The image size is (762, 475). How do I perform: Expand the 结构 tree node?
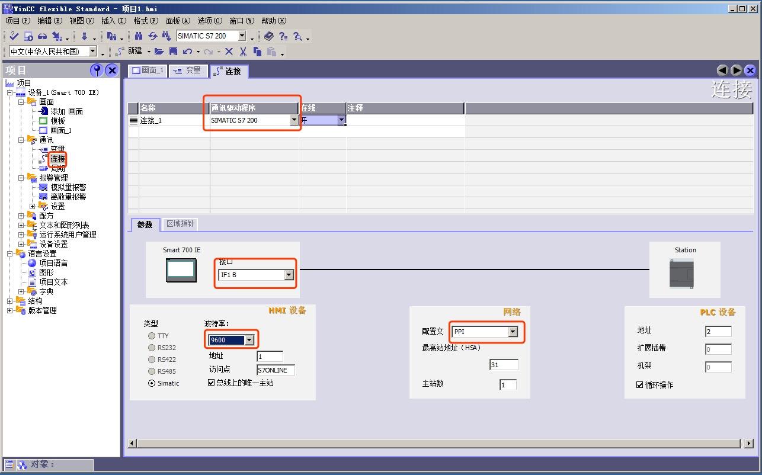click(9, 301)
